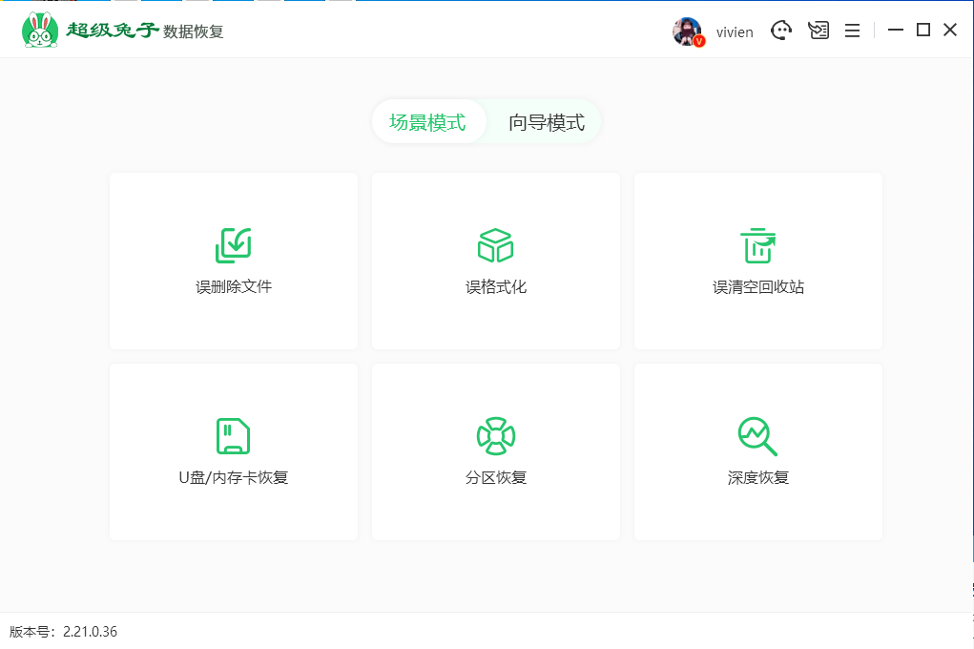Click the 误删除文件 label
This screenshot has height=649, width=974.
[234, 286]
